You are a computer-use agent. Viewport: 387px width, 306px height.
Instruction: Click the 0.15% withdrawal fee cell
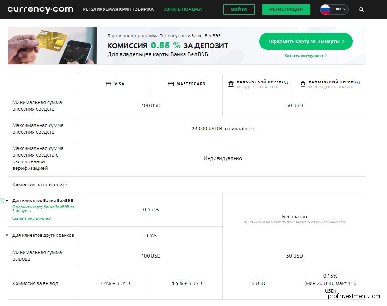330,283
